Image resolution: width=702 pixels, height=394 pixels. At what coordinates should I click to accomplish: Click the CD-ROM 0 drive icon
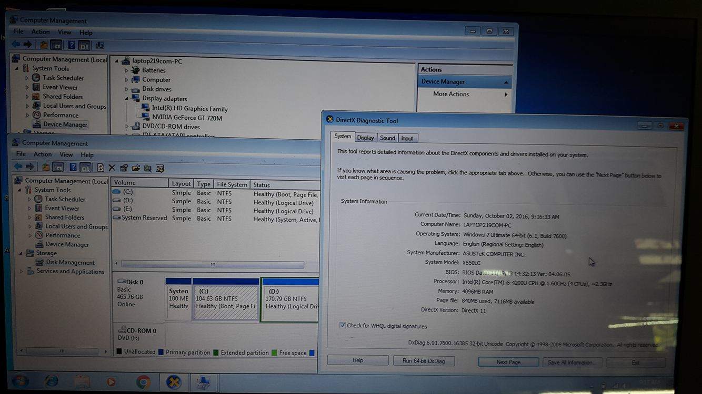pos(122,330)
